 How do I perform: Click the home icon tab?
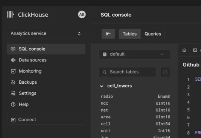click(x=184, y=50)
